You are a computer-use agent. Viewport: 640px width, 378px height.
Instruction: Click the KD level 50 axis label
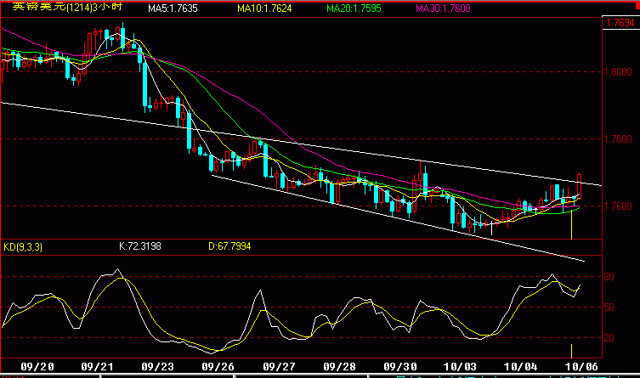609,307
